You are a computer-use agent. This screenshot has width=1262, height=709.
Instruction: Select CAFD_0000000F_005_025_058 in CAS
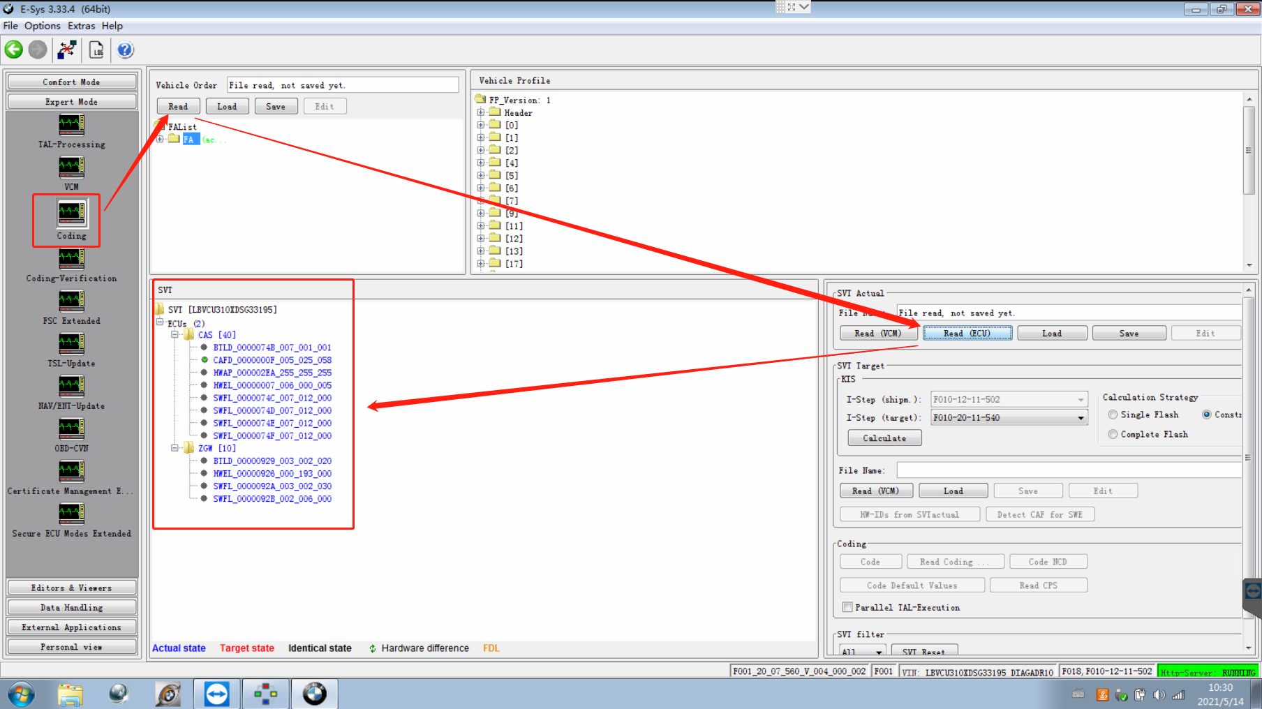pos(272,360)
